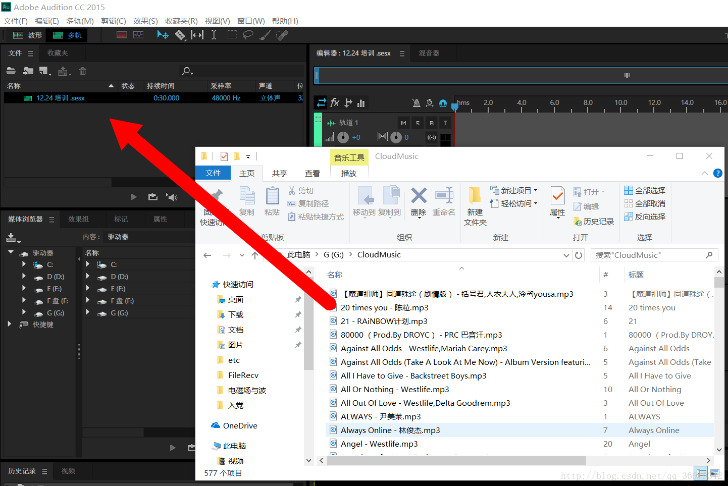728x486 pixels.
Task: Expand the G (G:) drive in Media Browser tree
Action: coord(24,313)
